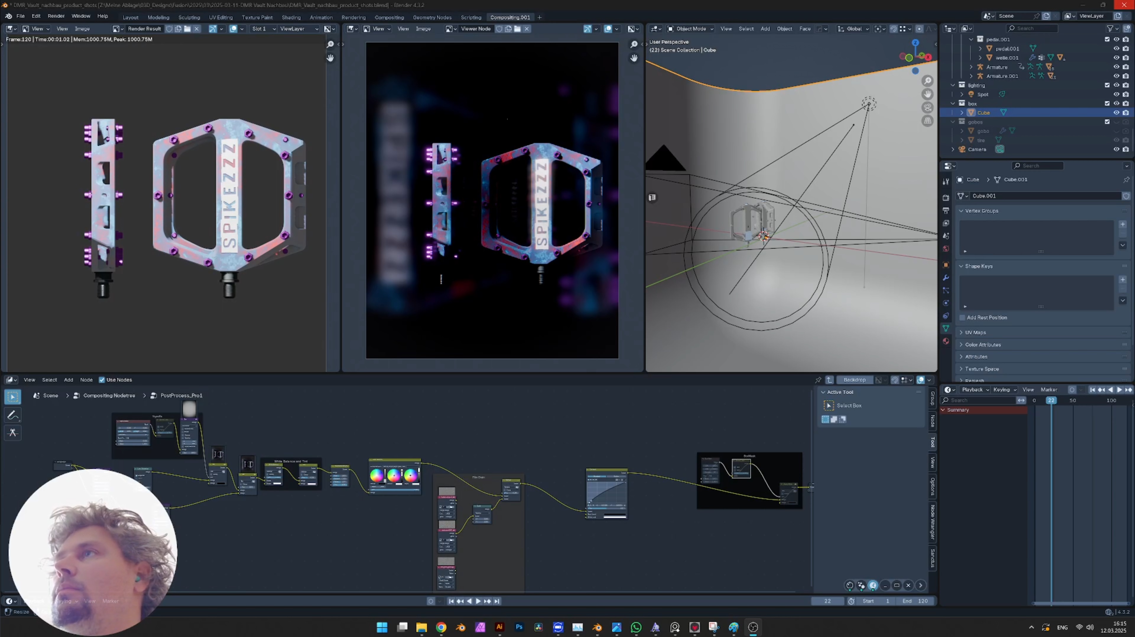Hide the Camera via eye icon
The image size is (1135, 637).
(x=1116, y=150)
